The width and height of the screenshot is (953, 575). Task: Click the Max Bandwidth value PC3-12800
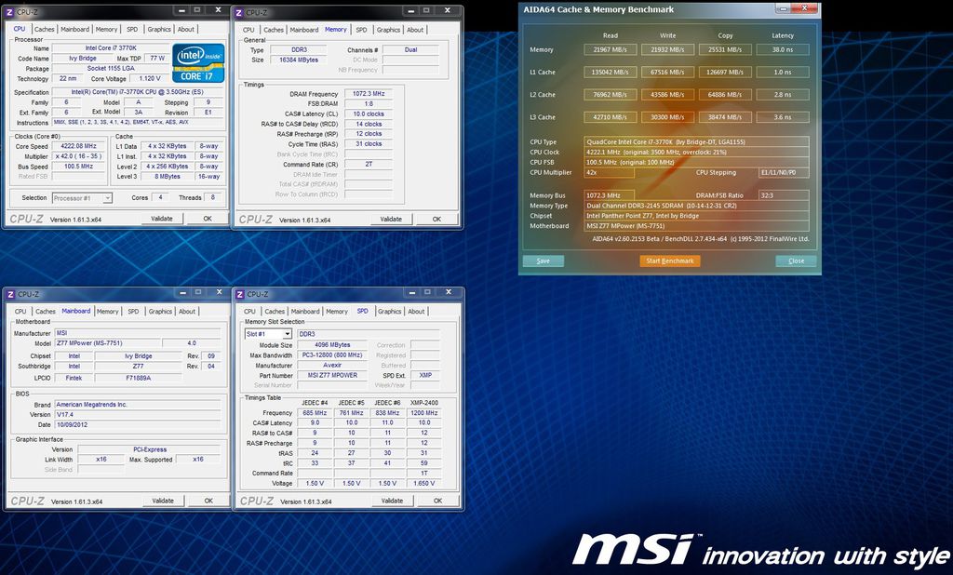click(332, 355)
